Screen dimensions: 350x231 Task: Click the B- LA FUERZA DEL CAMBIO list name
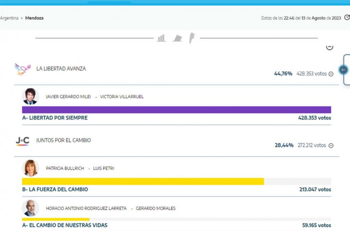tap(55, 189)
